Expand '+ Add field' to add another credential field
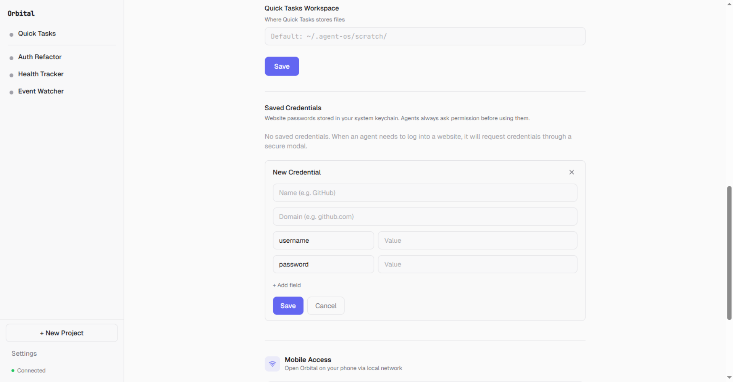 pyautogui.click(x=286, y=285)
